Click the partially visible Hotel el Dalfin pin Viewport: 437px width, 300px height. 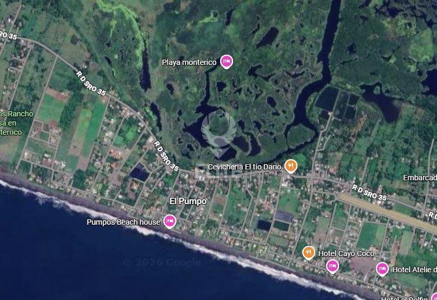(x=434, y=297)
